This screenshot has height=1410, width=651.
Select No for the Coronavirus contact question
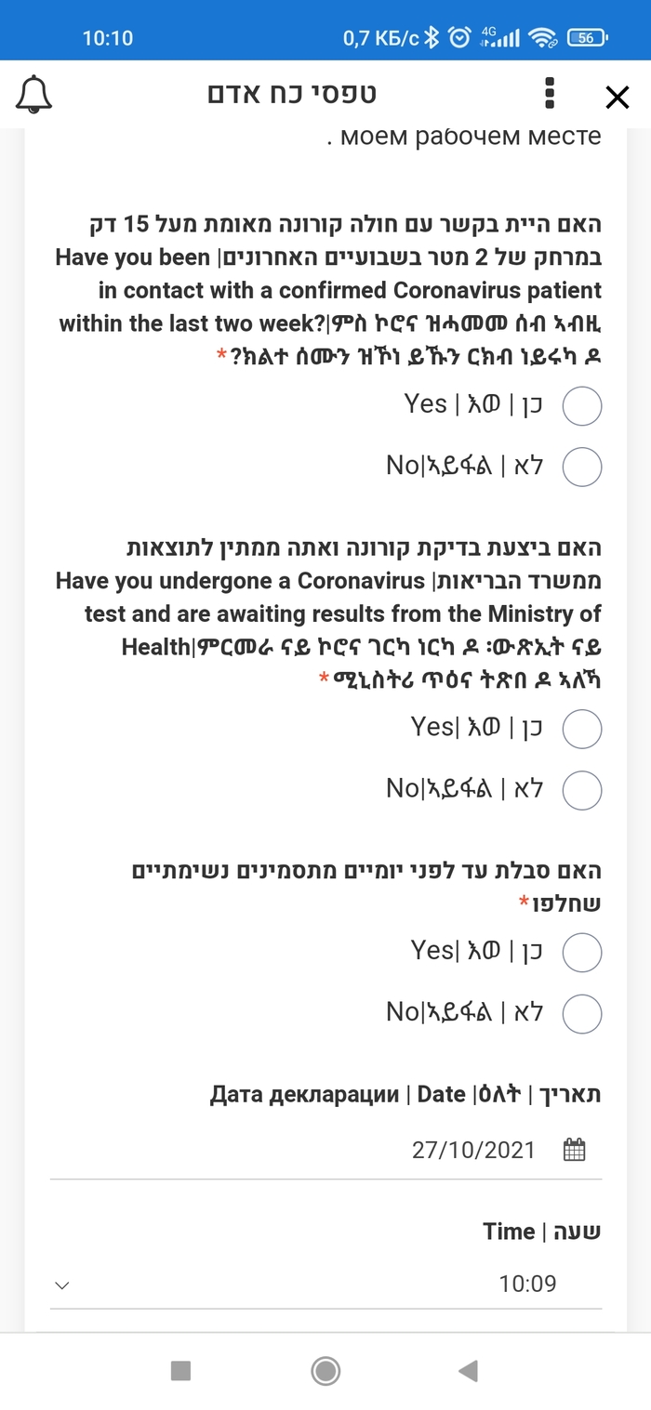click(x=583, y=467)
